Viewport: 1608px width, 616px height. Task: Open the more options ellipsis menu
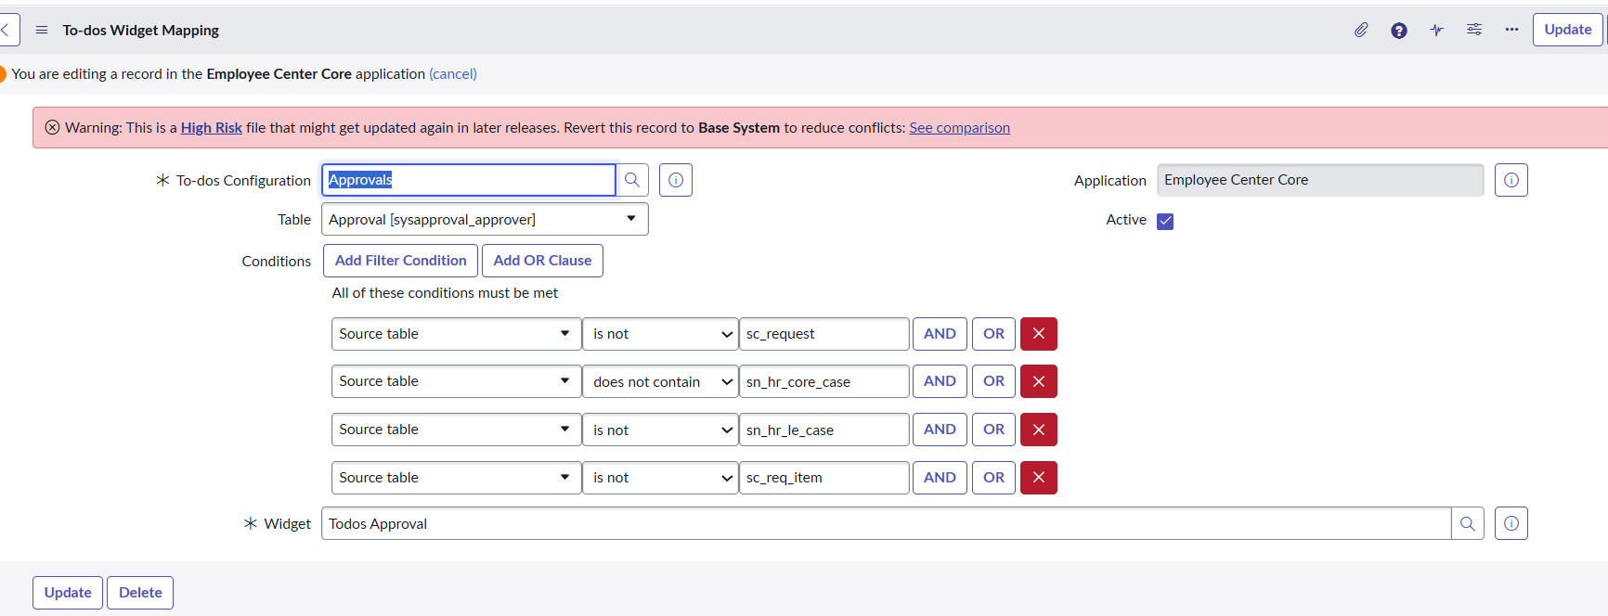click(1511, 30)
